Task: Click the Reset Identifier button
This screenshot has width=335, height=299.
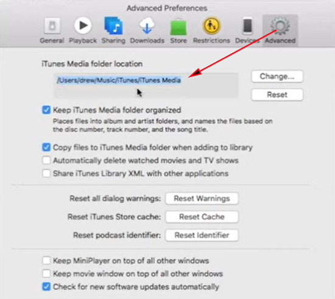Action: click(202, 235)
